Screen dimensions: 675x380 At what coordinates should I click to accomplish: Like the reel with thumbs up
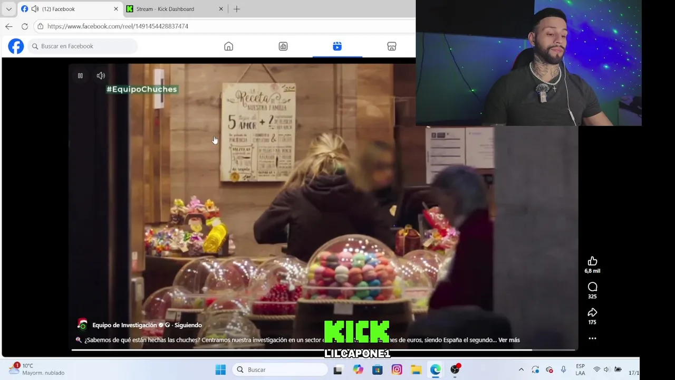tap(592, 261)
